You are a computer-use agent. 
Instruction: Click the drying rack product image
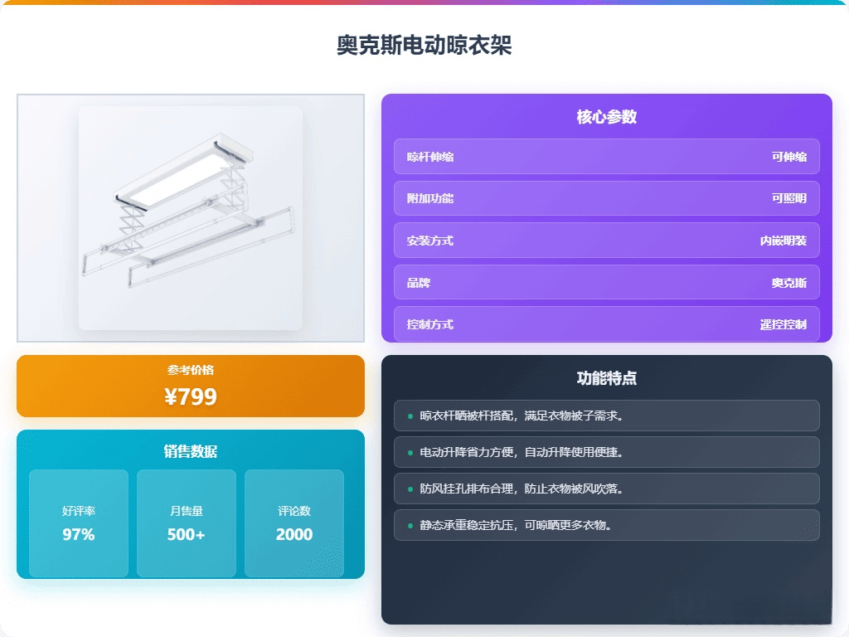[191, 218]
